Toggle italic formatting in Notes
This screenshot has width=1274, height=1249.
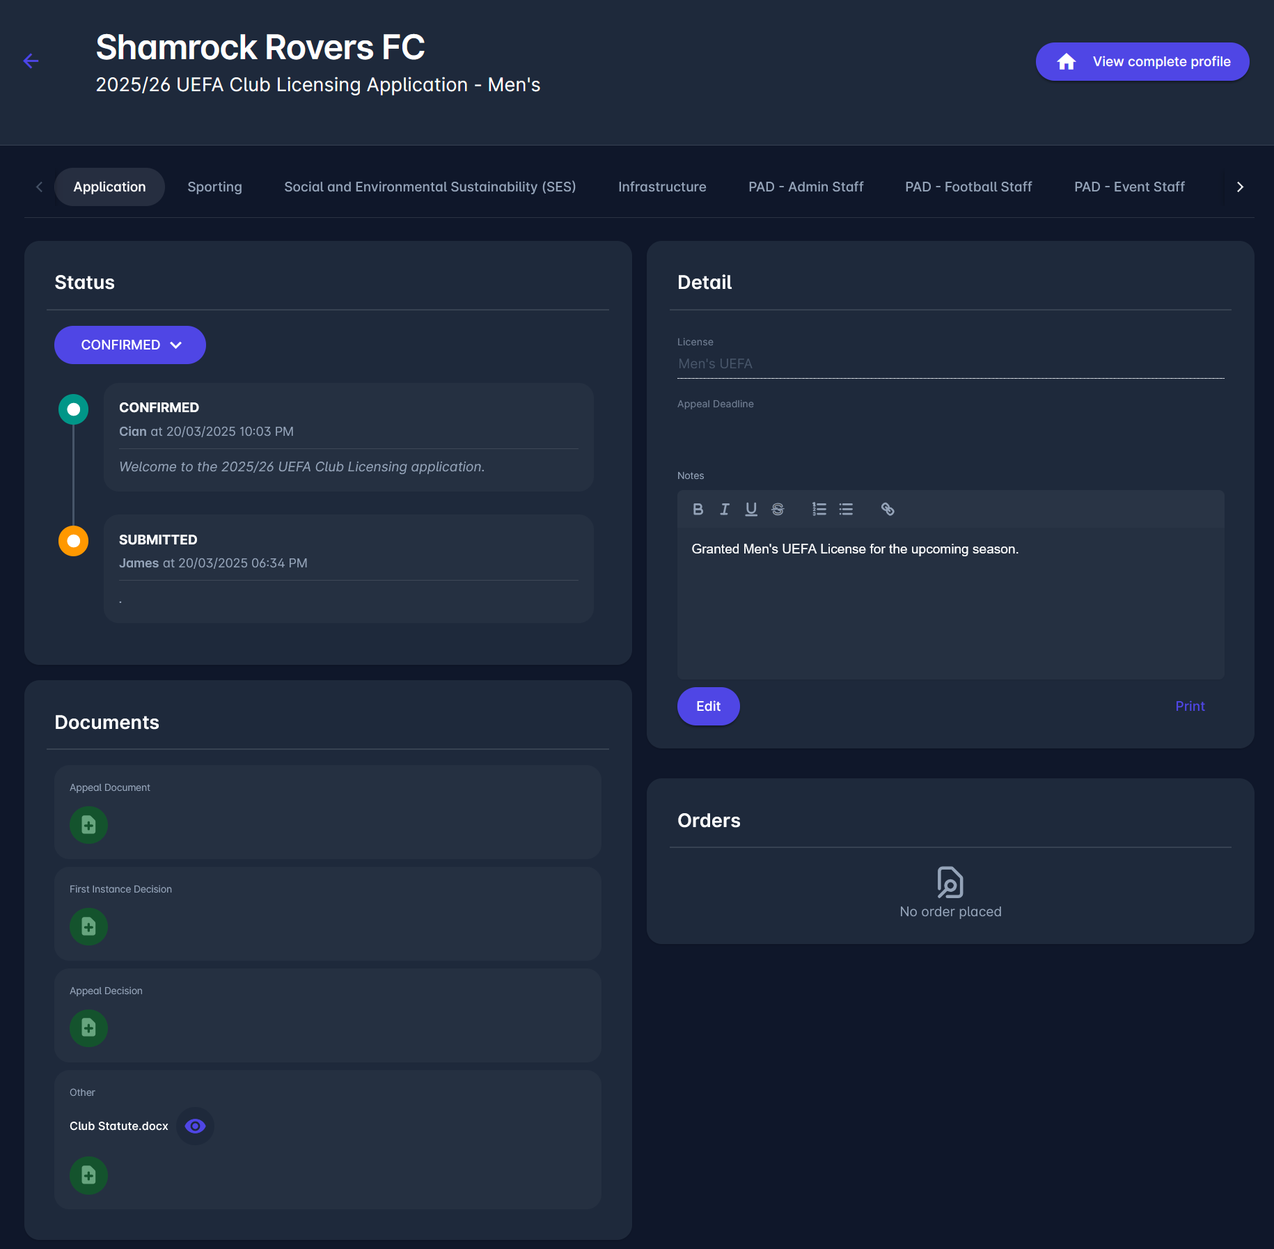(x=724, y=509)
